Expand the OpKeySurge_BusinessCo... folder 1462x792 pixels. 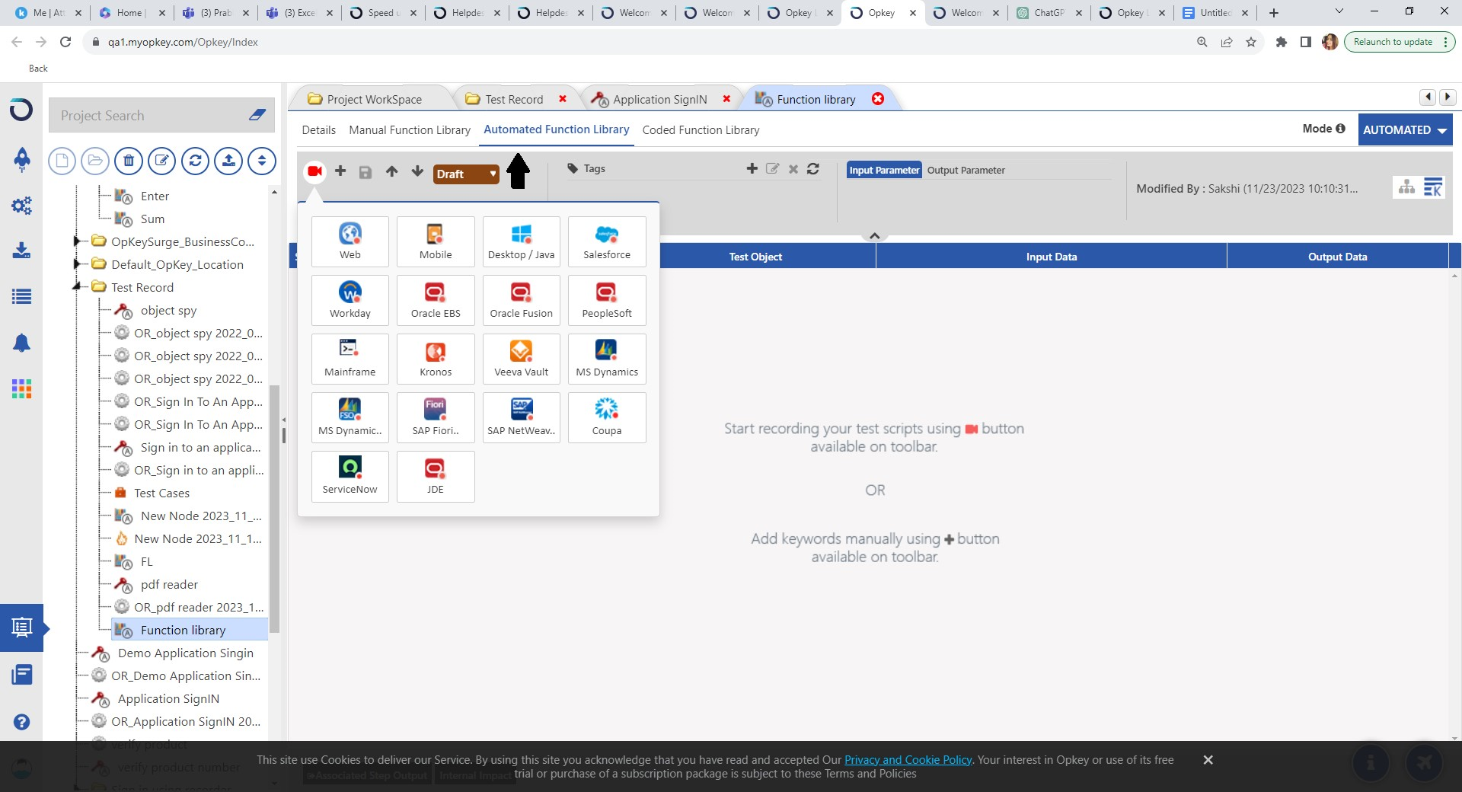pos(77,241)
